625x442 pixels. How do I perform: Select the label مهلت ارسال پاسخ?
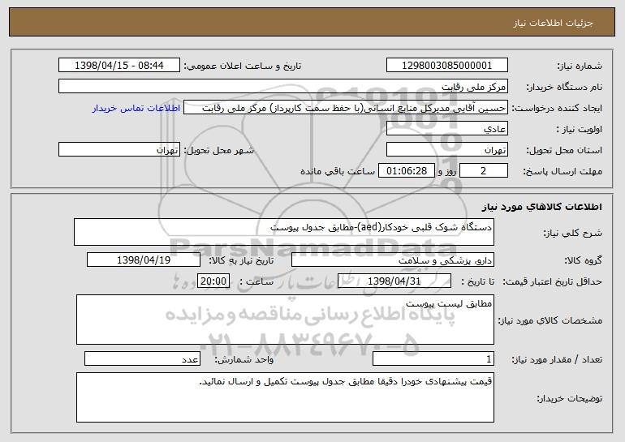click(562, 171)
